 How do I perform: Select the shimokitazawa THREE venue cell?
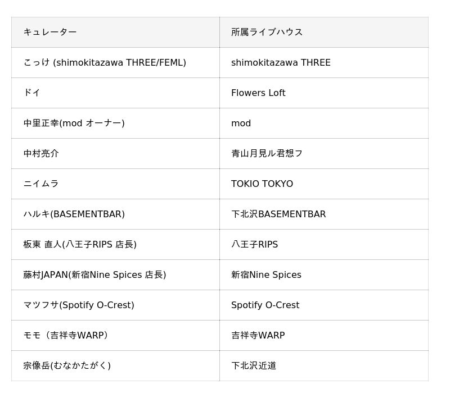tap(324, 62)
